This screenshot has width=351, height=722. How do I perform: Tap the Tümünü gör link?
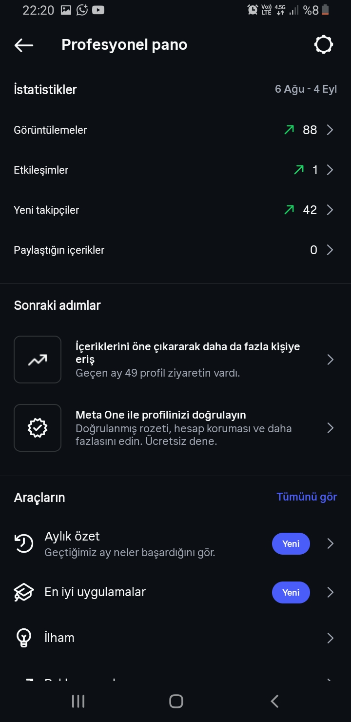(307, 497)
